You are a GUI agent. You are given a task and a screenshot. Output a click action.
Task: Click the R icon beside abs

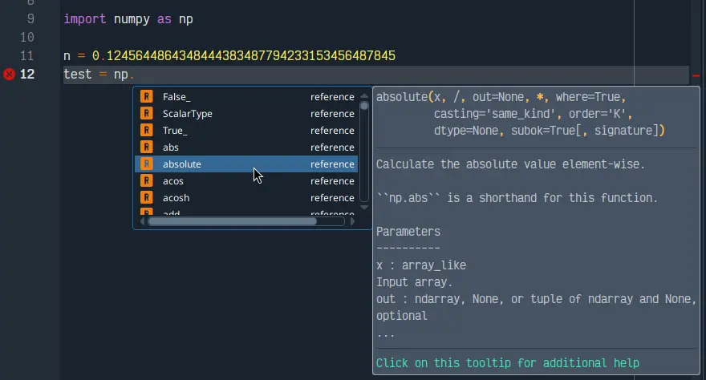click(x=146, y=147)
